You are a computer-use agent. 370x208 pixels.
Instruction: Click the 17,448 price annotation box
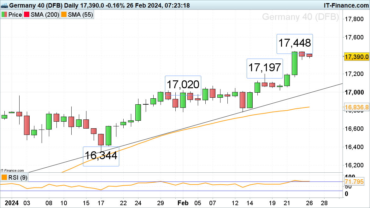pyautogui.click(x=295, y=43)
